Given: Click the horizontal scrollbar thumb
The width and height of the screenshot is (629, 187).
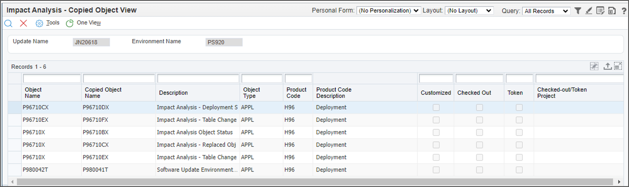Looking at the screenshot, I should [314, 182].
